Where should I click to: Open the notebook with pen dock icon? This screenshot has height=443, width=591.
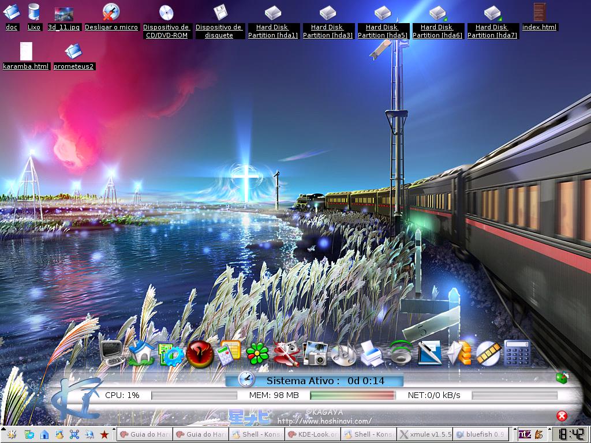(x=430, y=353)
